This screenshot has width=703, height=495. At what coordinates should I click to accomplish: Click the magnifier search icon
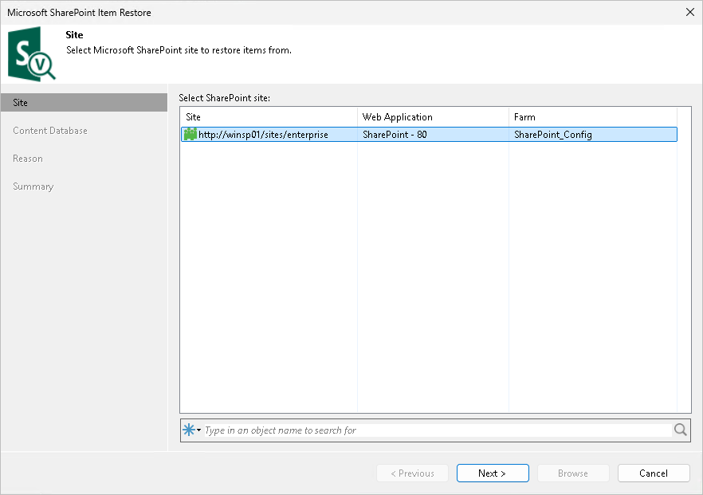pos(680,430)
